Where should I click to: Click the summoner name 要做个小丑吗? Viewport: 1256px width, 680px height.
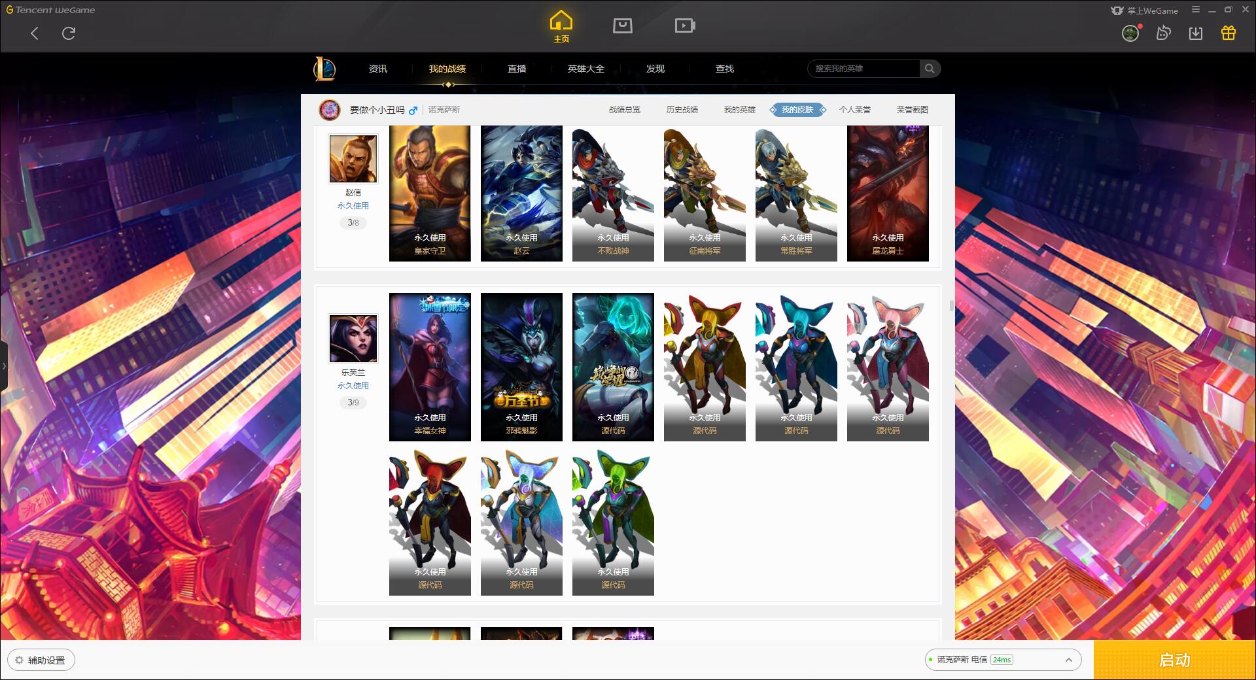[377, 110]
